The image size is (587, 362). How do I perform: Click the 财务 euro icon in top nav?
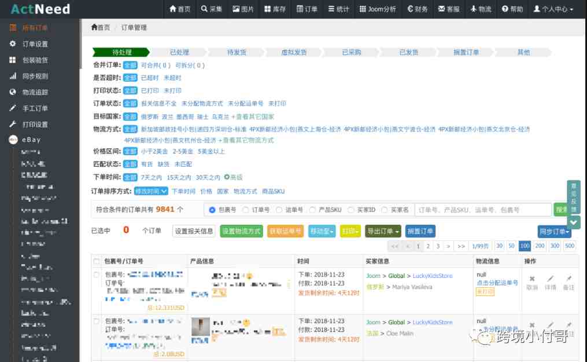coord(410,9)
